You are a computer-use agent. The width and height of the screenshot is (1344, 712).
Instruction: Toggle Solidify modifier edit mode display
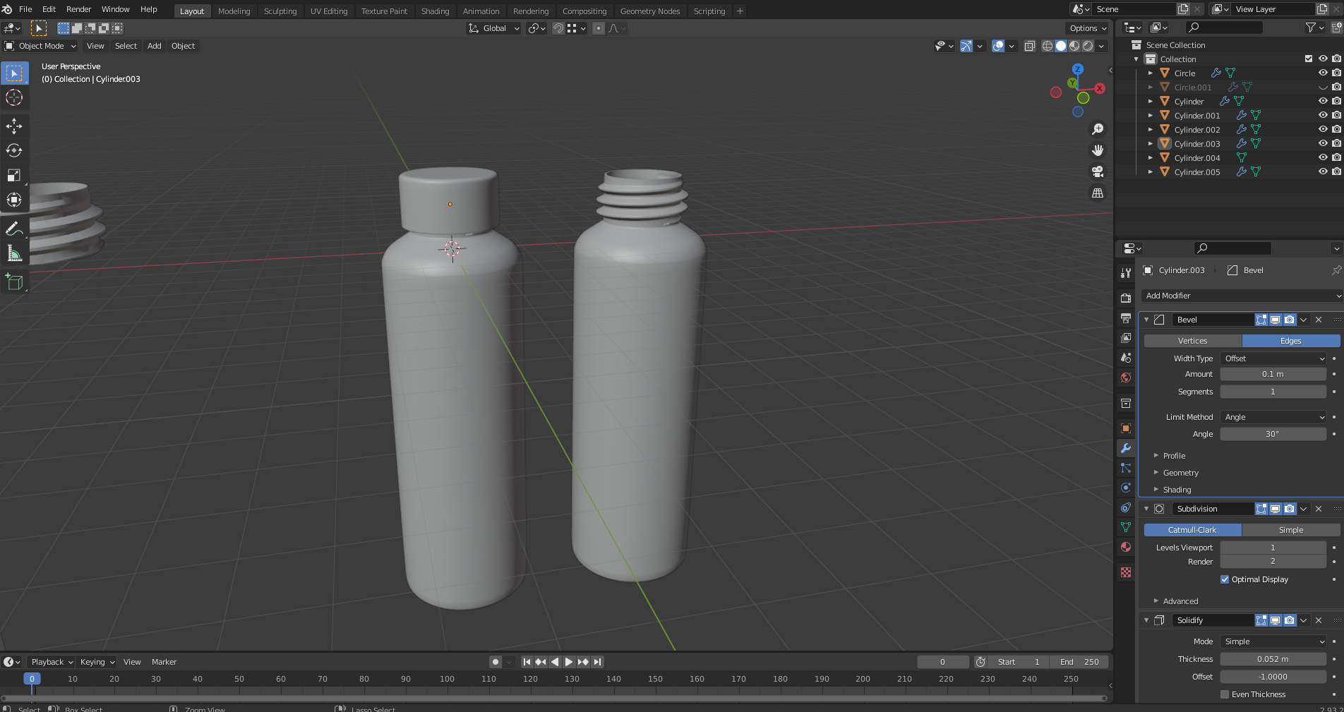(1261, 620)
